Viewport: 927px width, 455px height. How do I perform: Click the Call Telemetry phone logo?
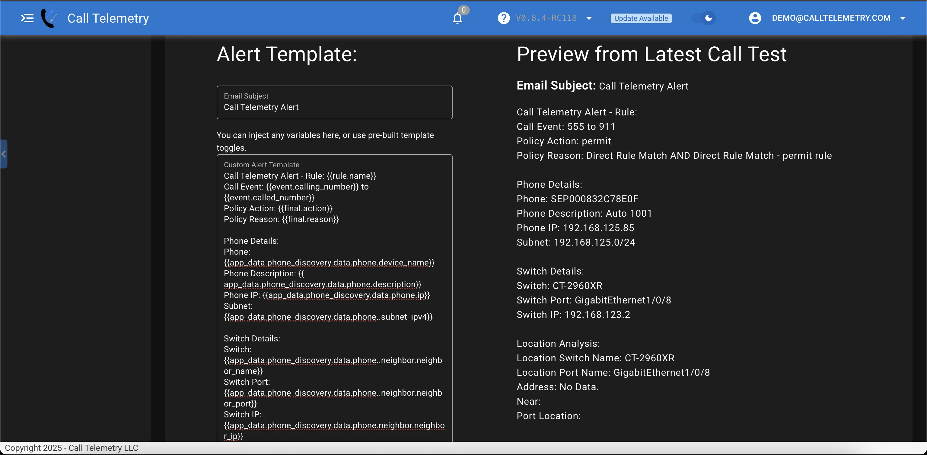(49, 18)
